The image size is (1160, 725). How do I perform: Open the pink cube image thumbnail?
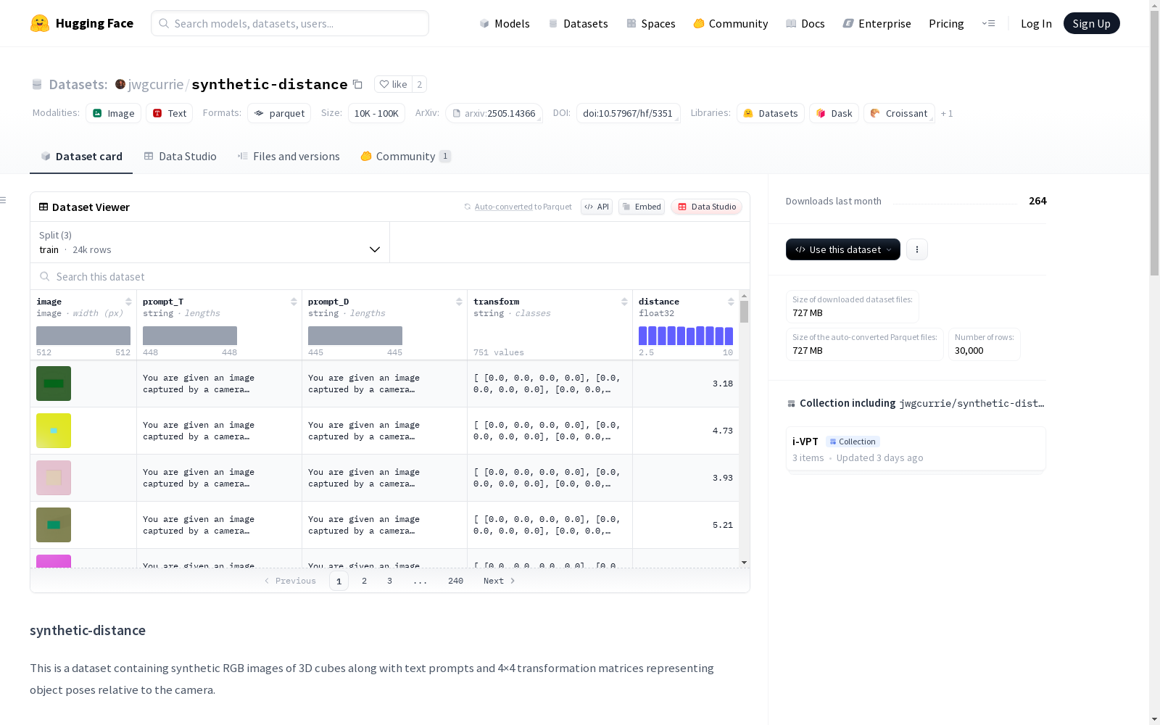(54, 478)
